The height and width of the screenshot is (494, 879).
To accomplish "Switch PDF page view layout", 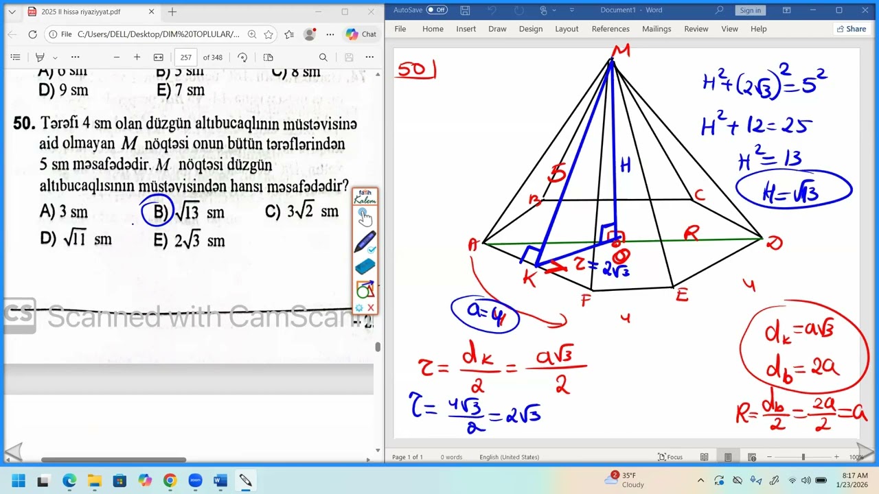I will [268, 58].
